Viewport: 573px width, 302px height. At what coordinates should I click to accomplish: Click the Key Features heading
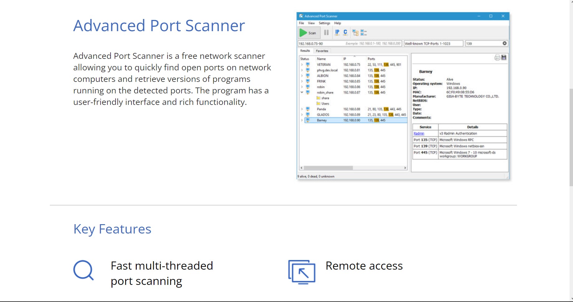click(x=112, y=229)
